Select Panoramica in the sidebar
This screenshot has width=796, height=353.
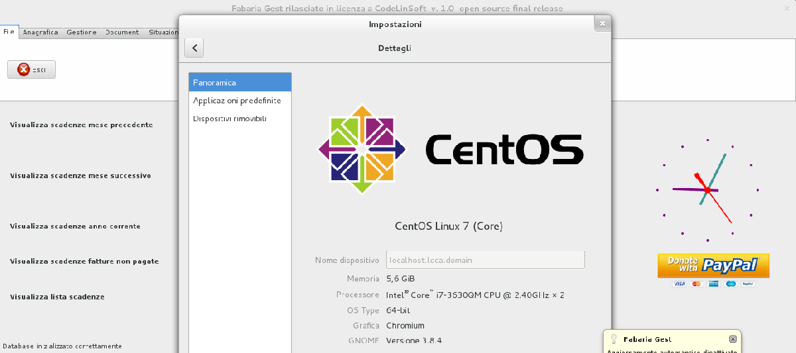click(239, 83)
